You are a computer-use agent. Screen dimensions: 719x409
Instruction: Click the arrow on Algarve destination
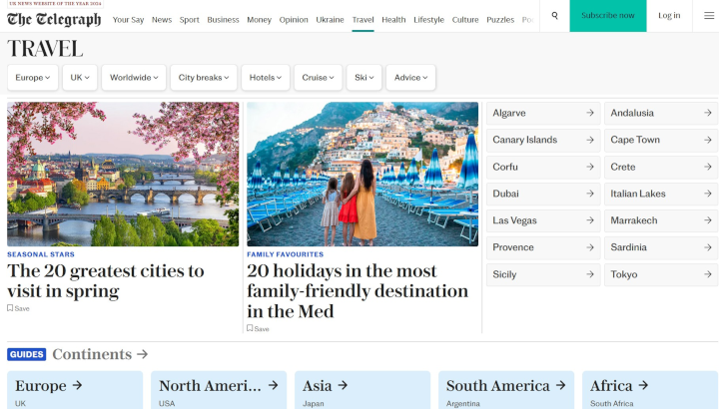coord(590,113)
